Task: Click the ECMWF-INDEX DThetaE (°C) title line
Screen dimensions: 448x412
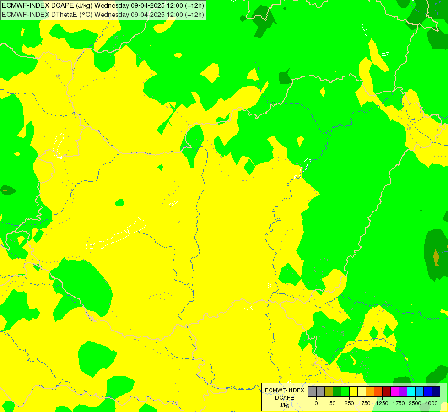Action: [x=103, y=14]
